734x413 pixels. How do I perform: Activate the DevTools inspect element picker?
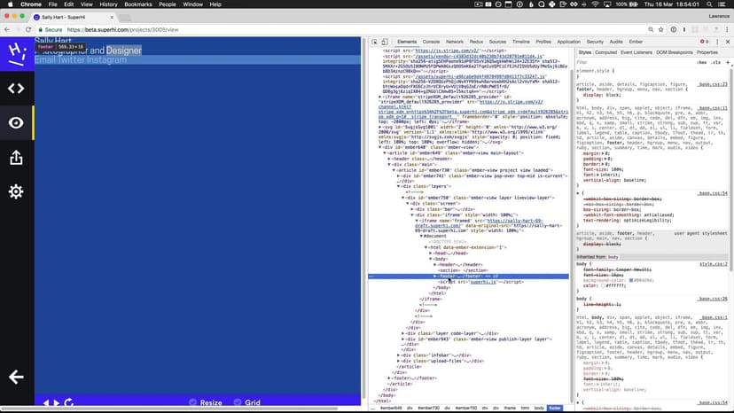click(374, 42)
